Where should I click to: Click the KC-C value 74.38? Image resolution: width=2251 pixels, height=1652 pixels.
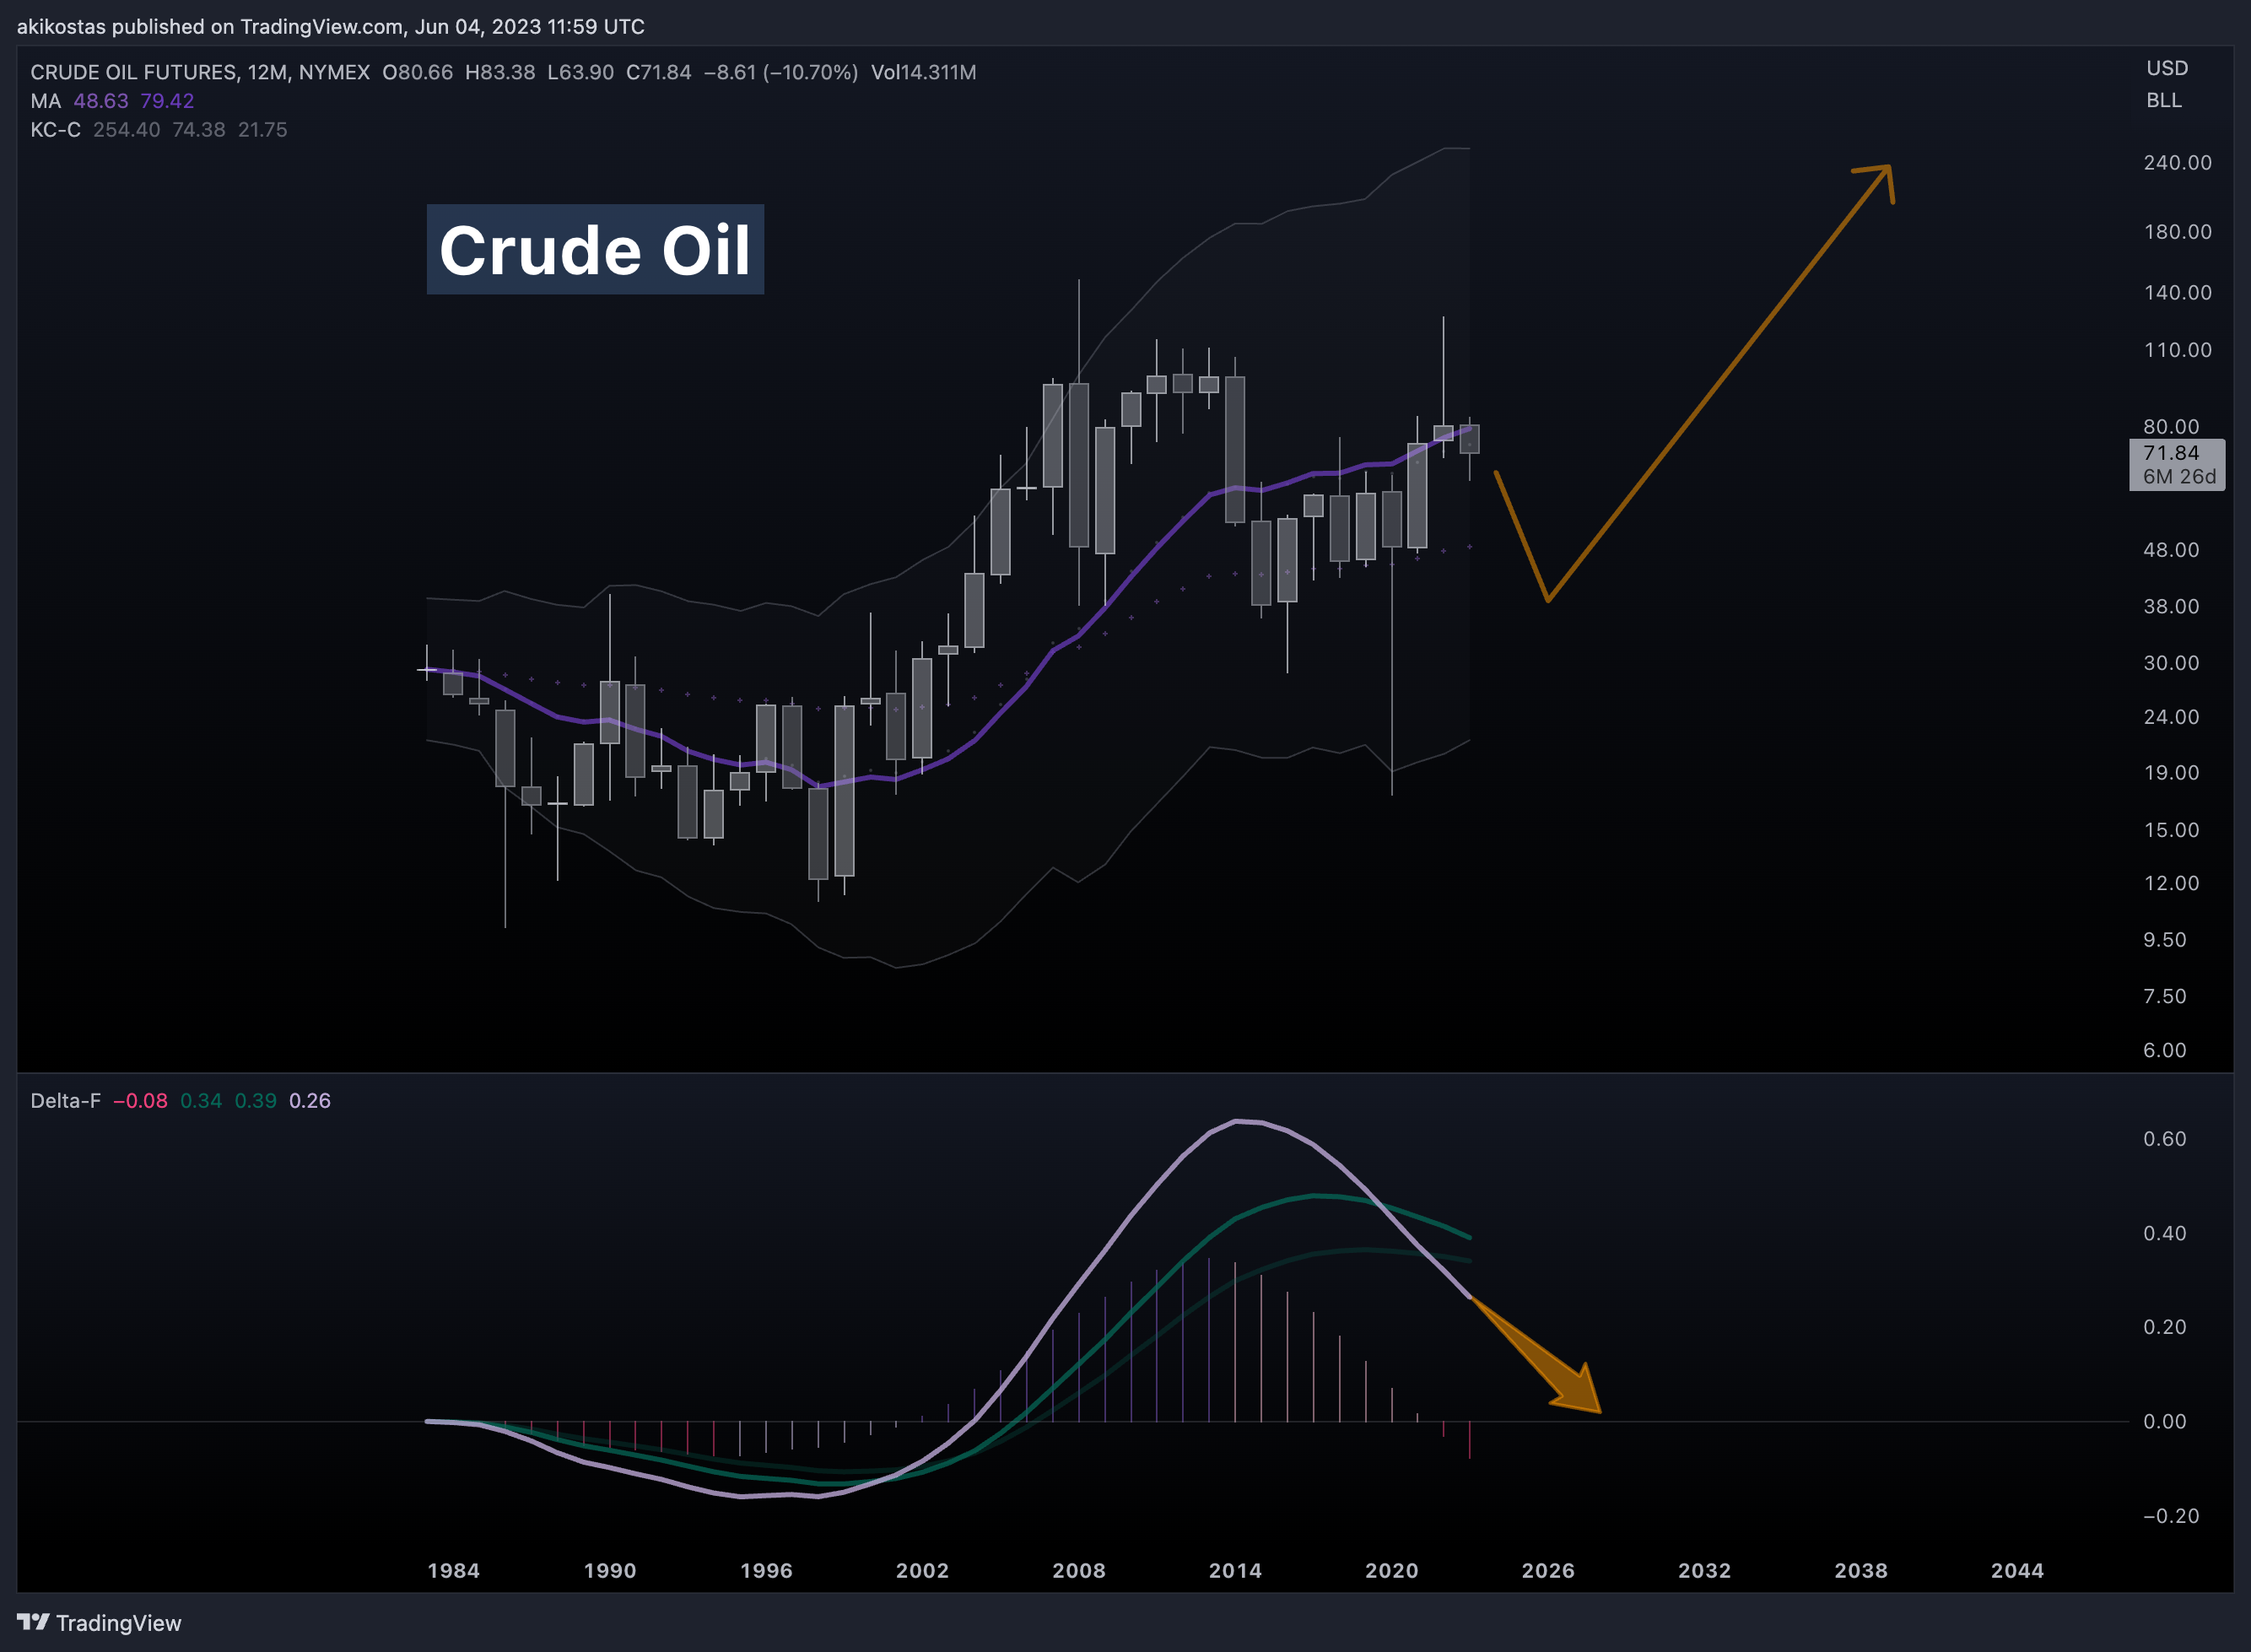[x=199, y=130]
